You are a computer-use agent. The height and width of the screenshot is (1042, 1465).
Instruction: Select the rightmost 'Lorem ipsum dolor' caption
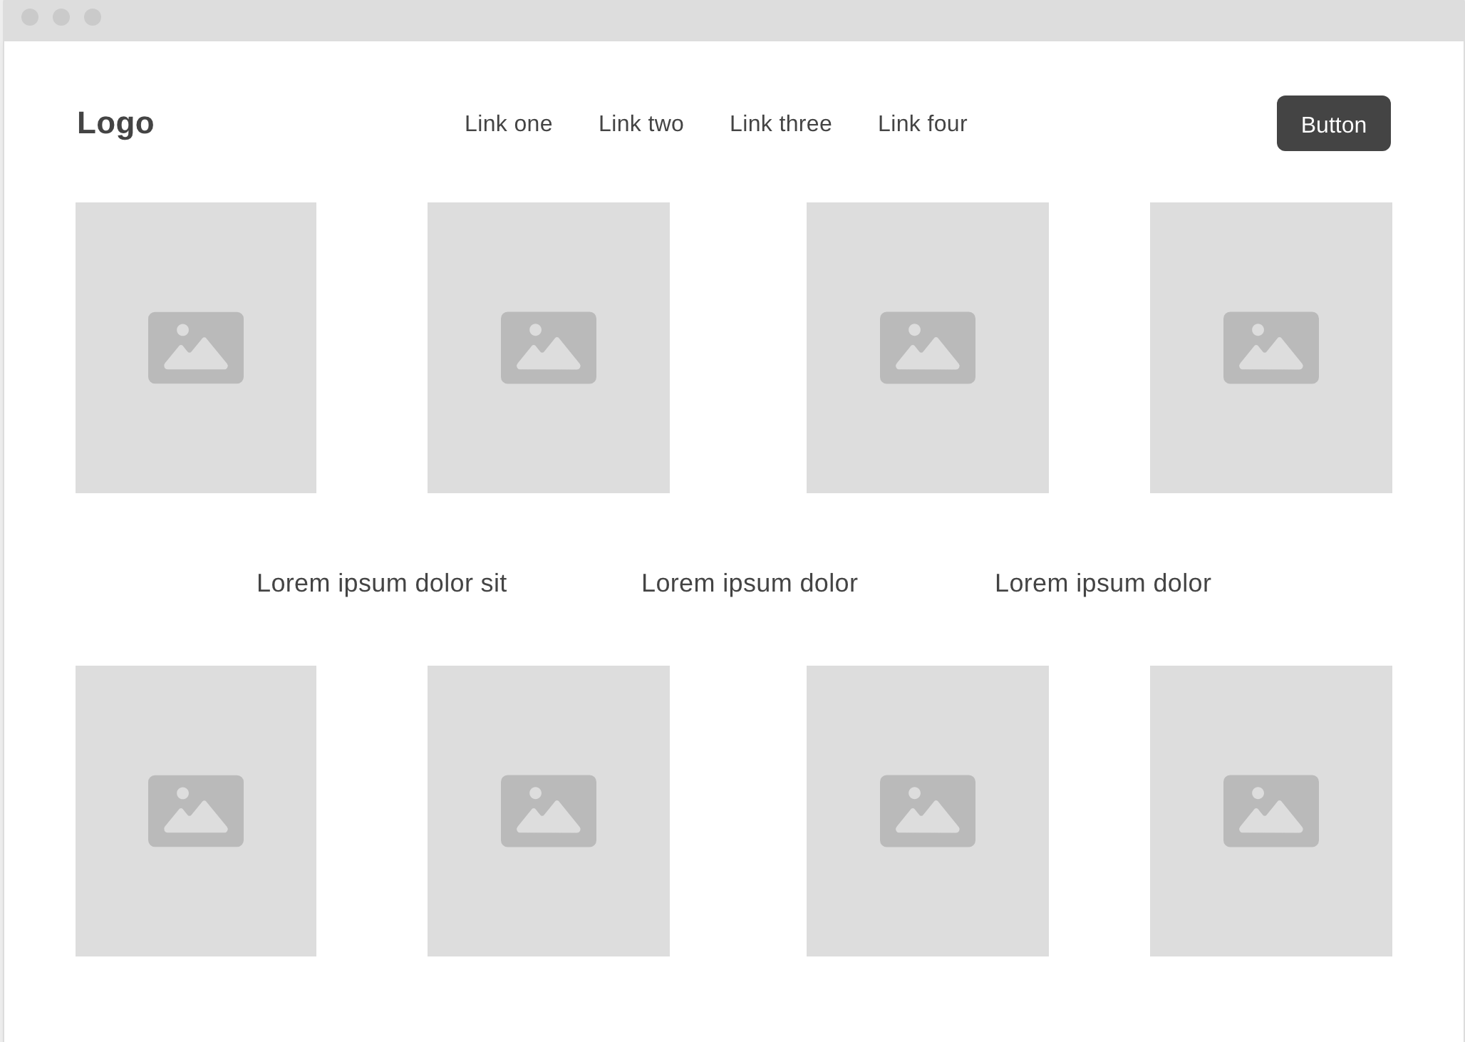point(1102,583)
